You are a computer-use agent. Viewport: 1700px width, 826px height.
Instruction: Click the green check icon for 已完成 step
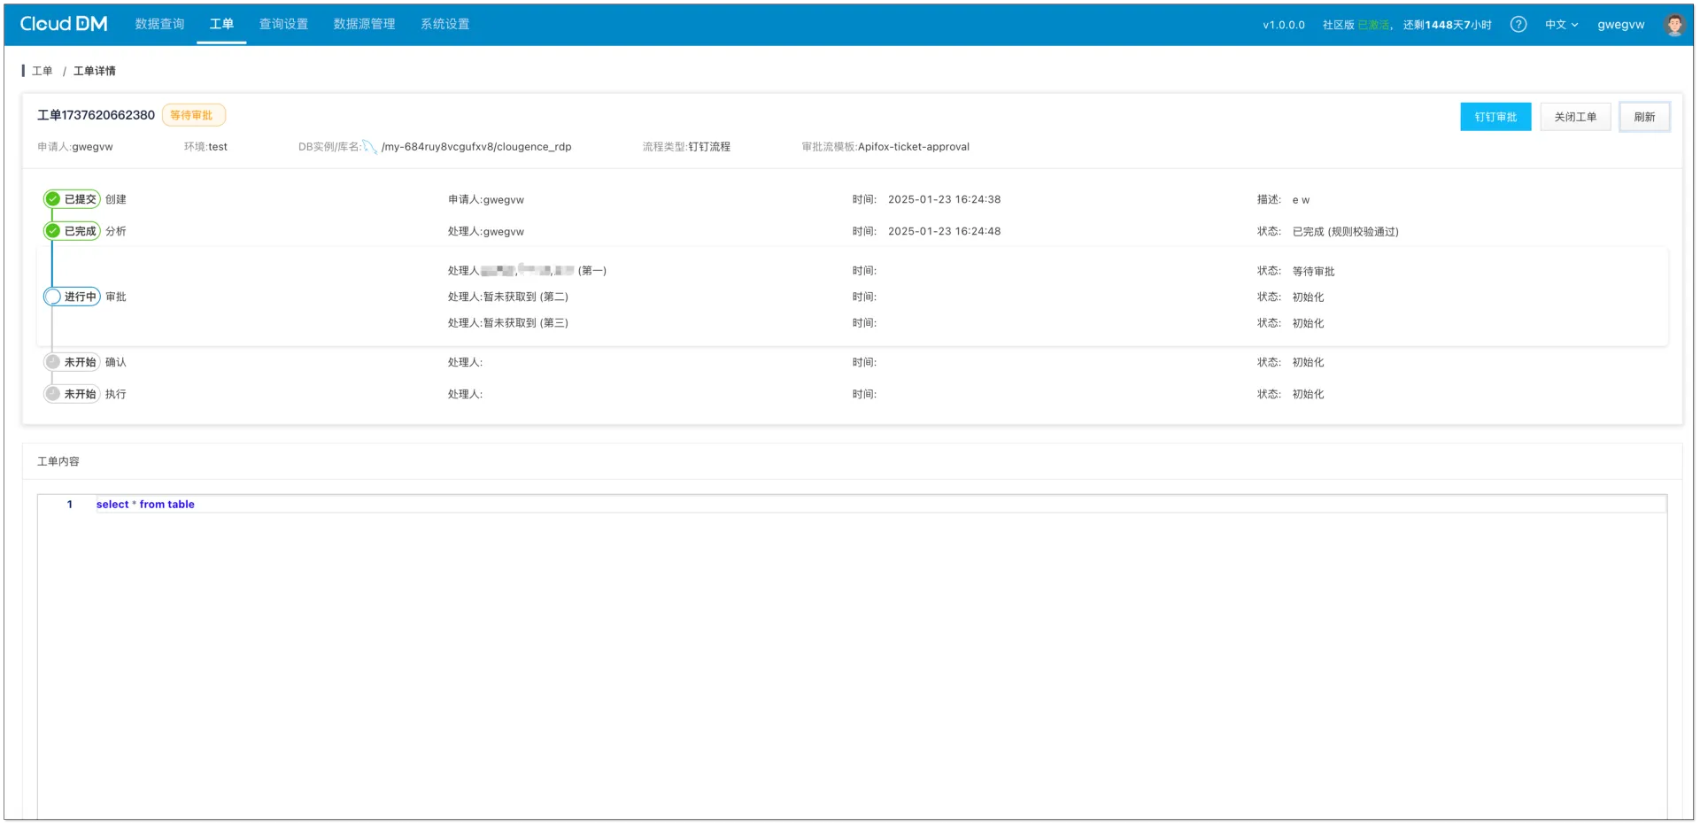coord(53,231)
